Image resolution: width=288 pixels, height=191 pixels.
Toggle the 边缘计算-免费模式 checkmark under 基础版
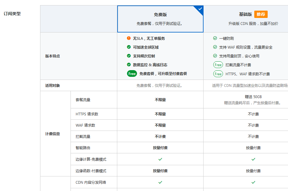tap(254, 159)
